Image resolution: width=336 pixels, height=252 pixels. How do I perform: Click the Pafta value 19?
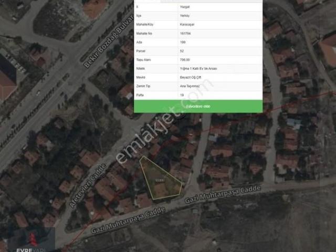(x=182, y=95)
